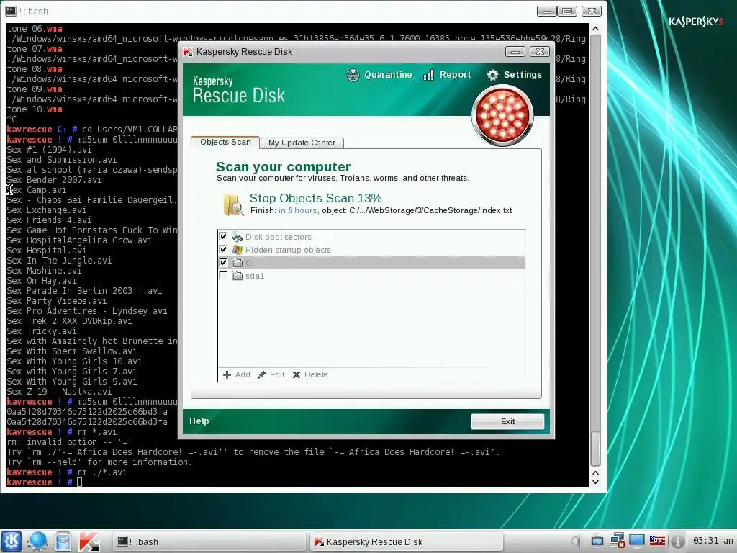The image size is (737, 553).
Task: Open the network connection tray icon
Action: click(617, 541)
